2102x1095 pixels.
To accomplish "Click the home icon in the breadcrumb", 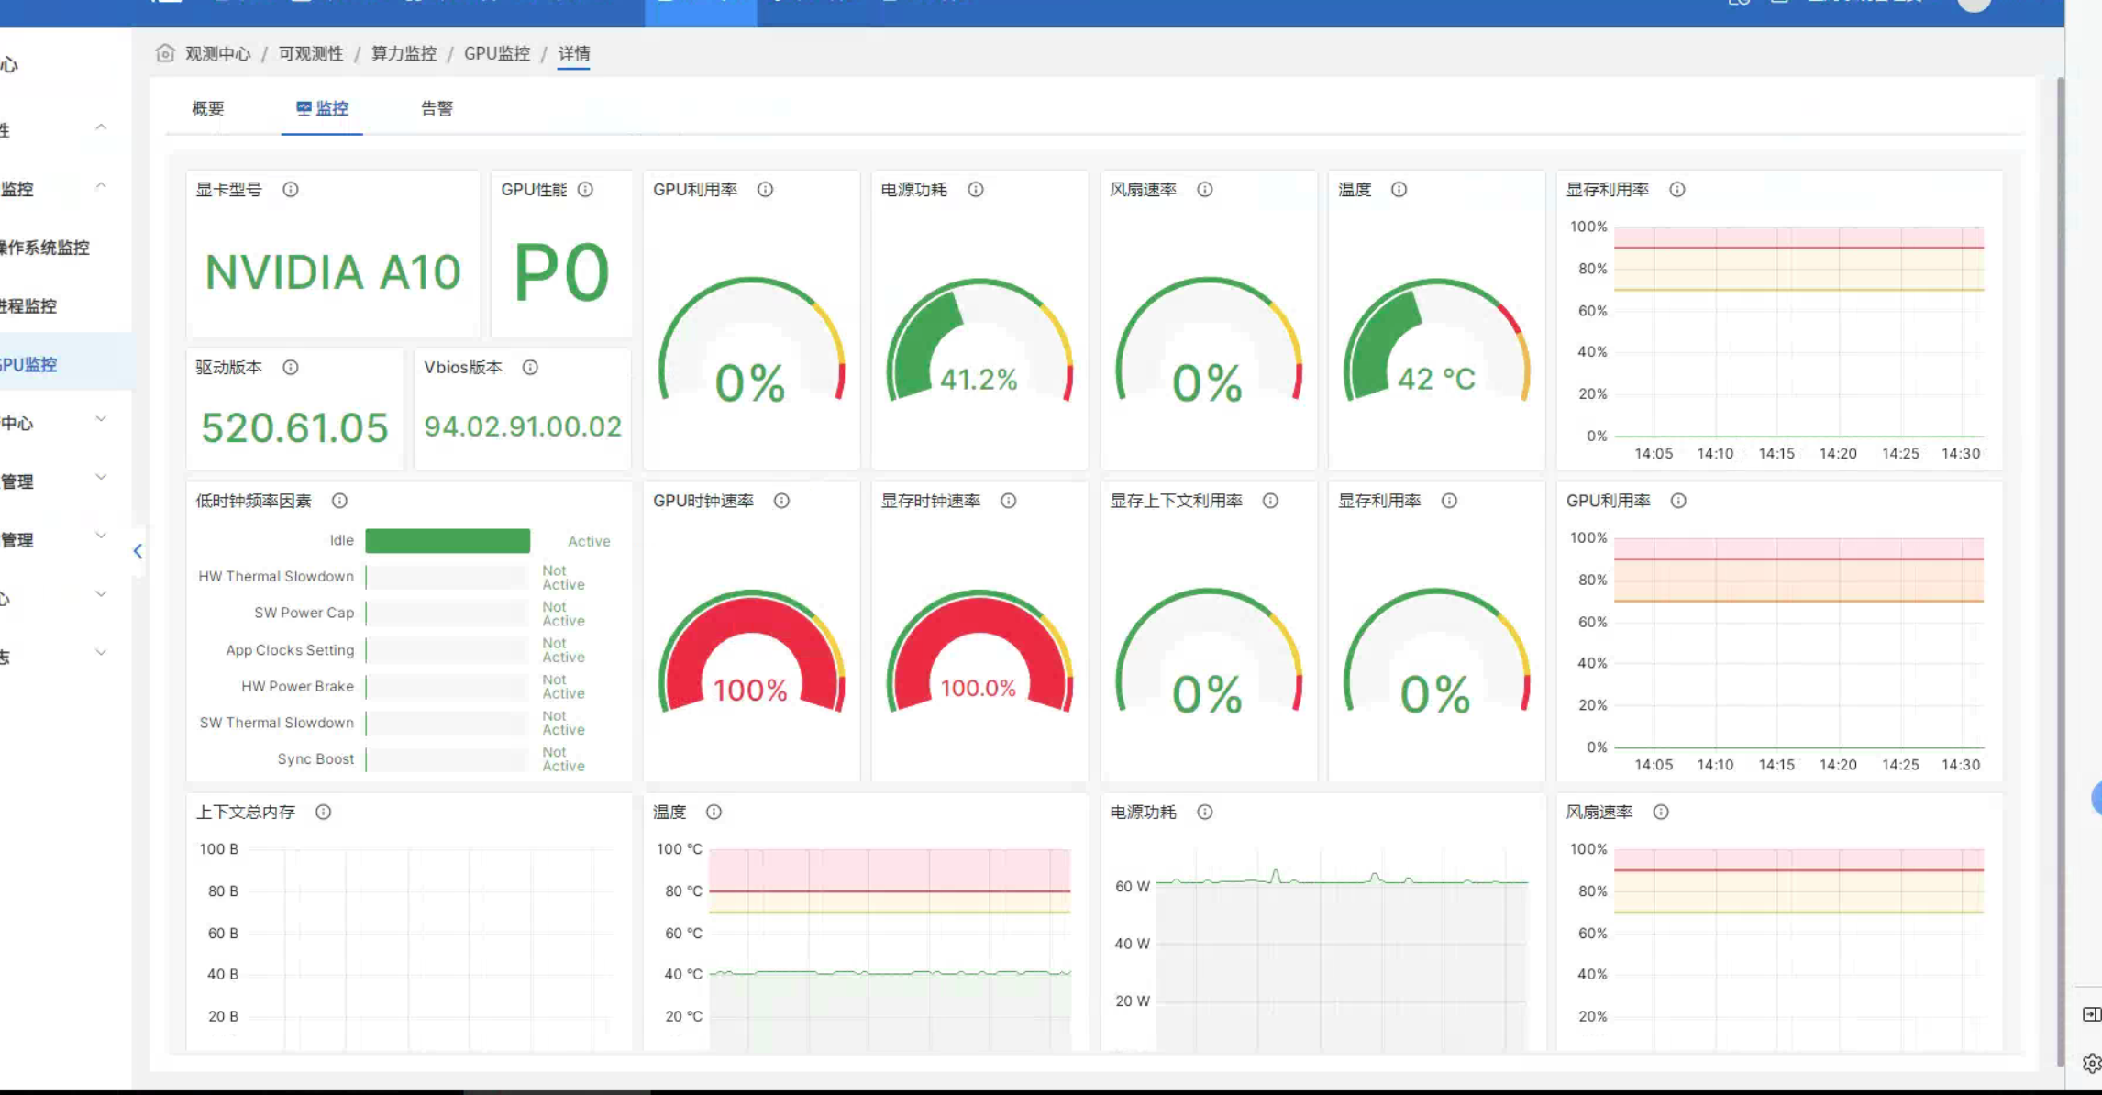I will point(165,53).
